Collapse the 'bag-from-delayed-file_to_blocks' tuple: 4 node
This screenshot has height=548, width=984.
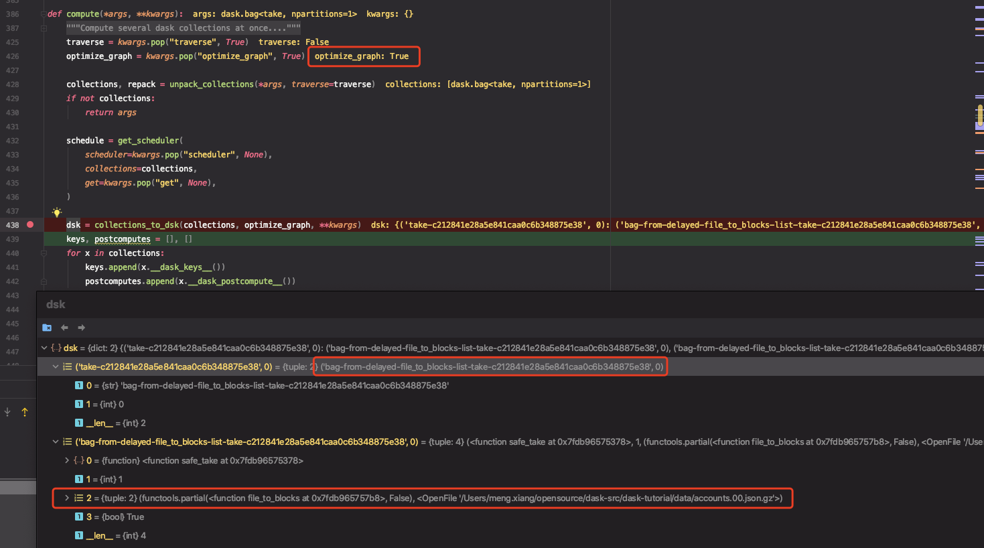pos(56,441)
